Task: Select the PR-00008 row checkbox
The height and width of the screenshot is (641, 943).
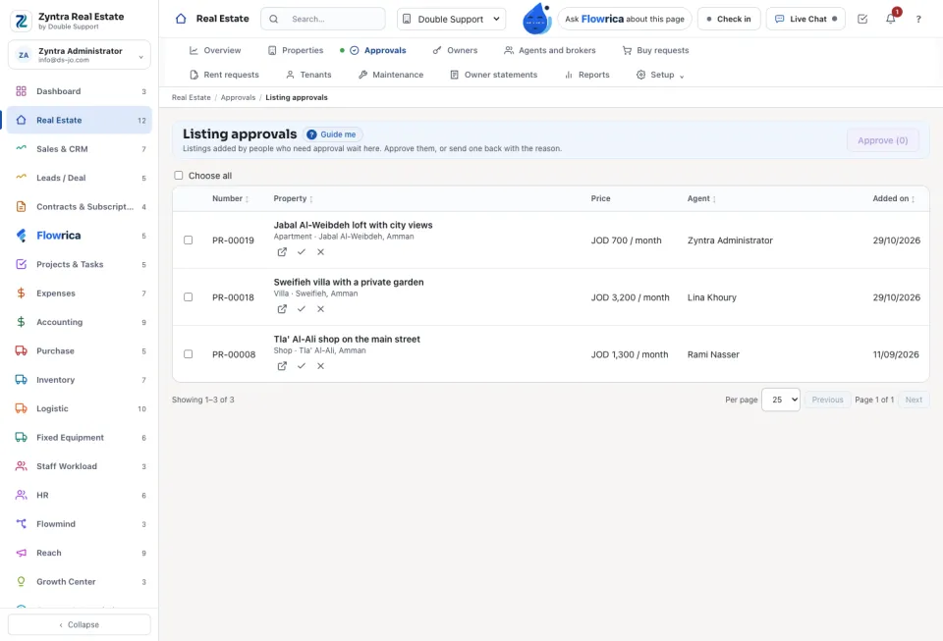Action: point(189,353)
